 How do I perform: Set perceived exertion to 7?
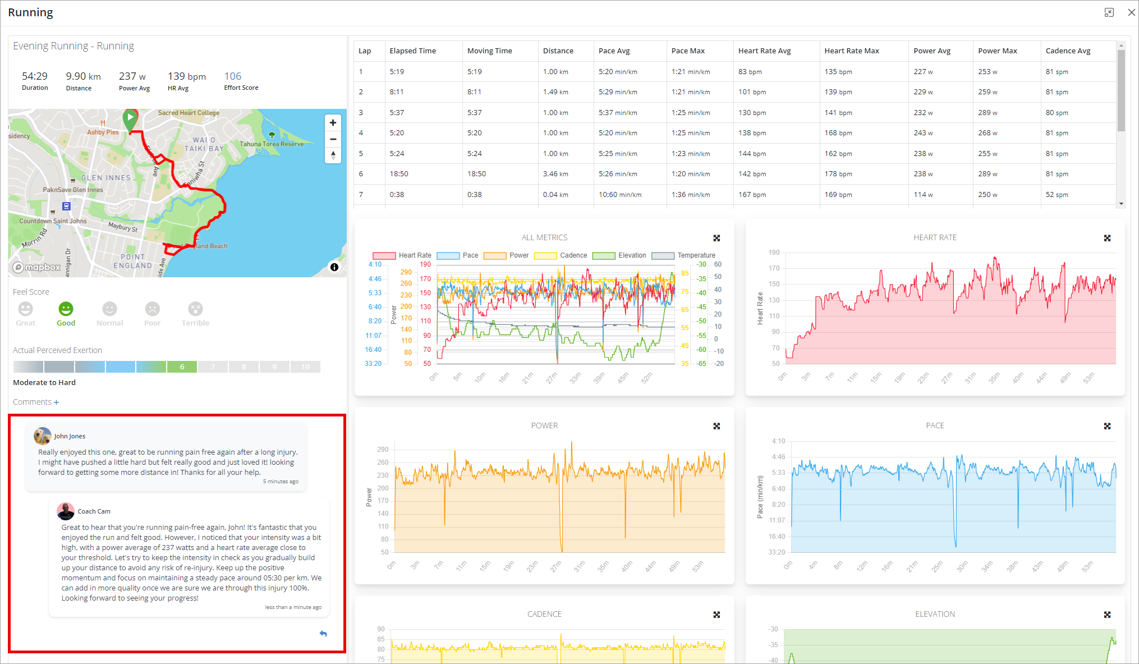[213, 367]
